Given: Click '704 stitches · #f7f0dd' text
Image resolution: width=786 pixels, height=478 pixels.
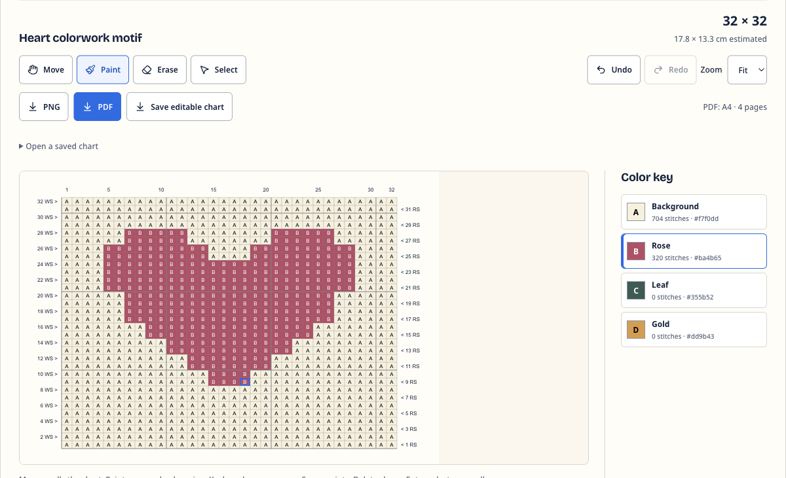Looking at the screenshot, I should click(x=685, y=218).
